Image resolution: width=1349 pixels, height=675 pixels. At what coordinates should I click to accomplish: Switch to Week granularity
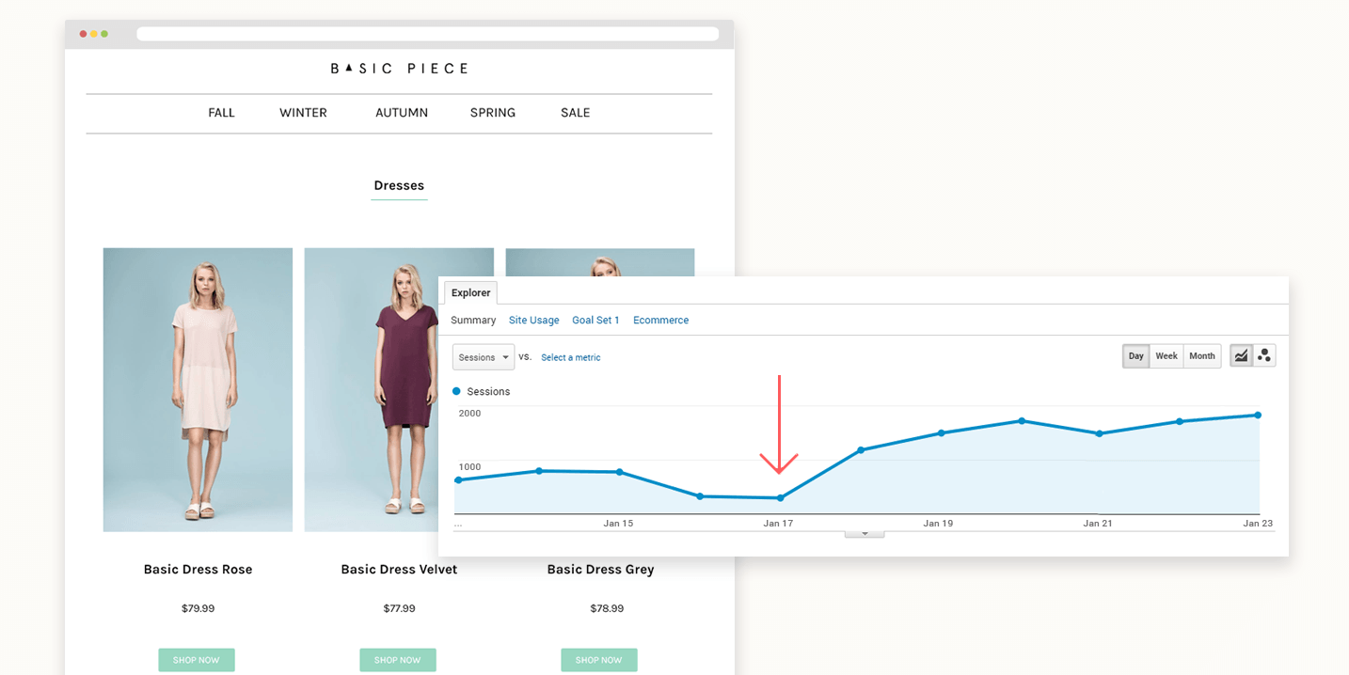coord(1166,355)
